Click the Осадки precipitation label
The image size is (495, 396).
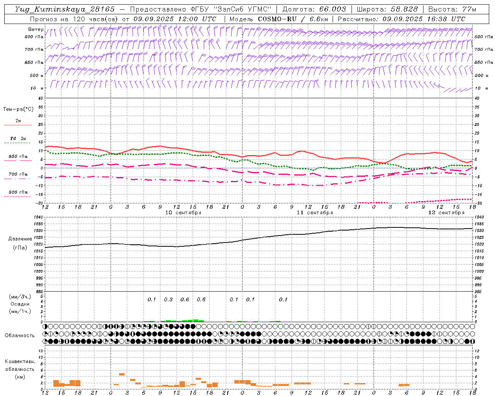click(20, 304)
